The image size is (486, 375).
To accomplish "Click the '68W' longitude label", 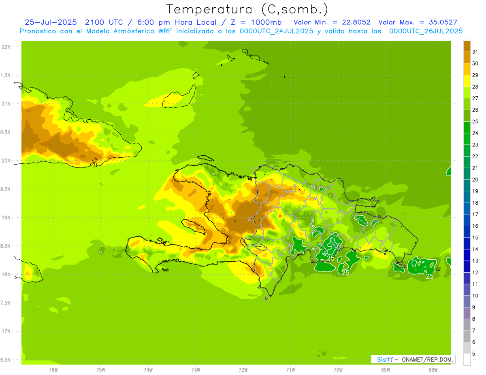I will 433,370.
